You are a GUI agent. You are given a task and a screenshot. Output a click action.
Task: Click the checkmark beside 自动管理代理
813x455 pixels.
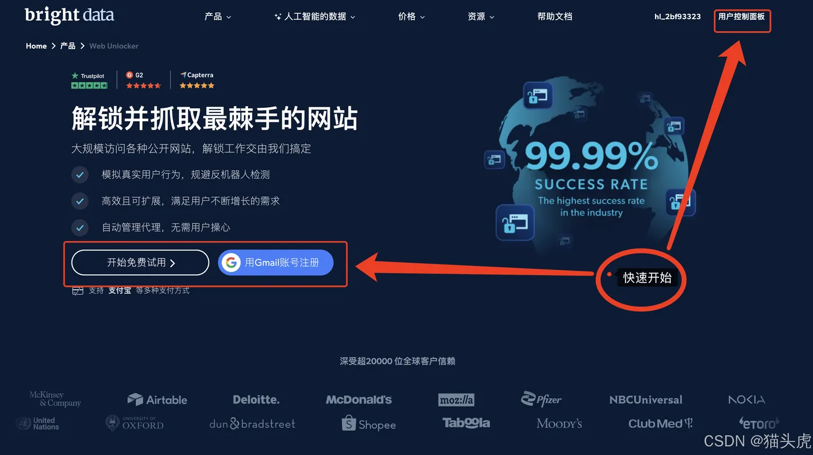[80, 227]
